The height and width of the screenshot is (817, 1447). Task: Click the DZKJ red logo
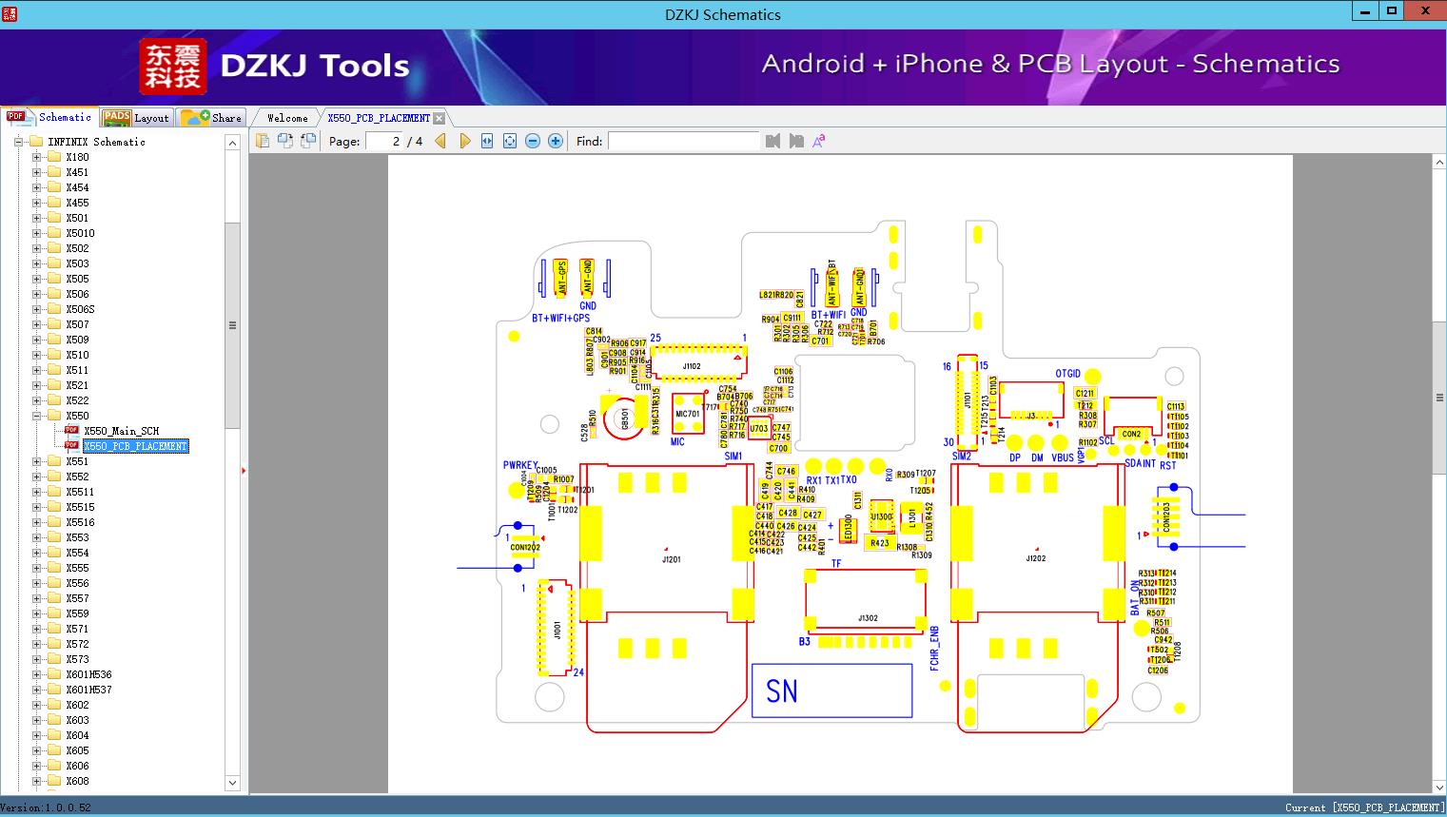[173, 67]
